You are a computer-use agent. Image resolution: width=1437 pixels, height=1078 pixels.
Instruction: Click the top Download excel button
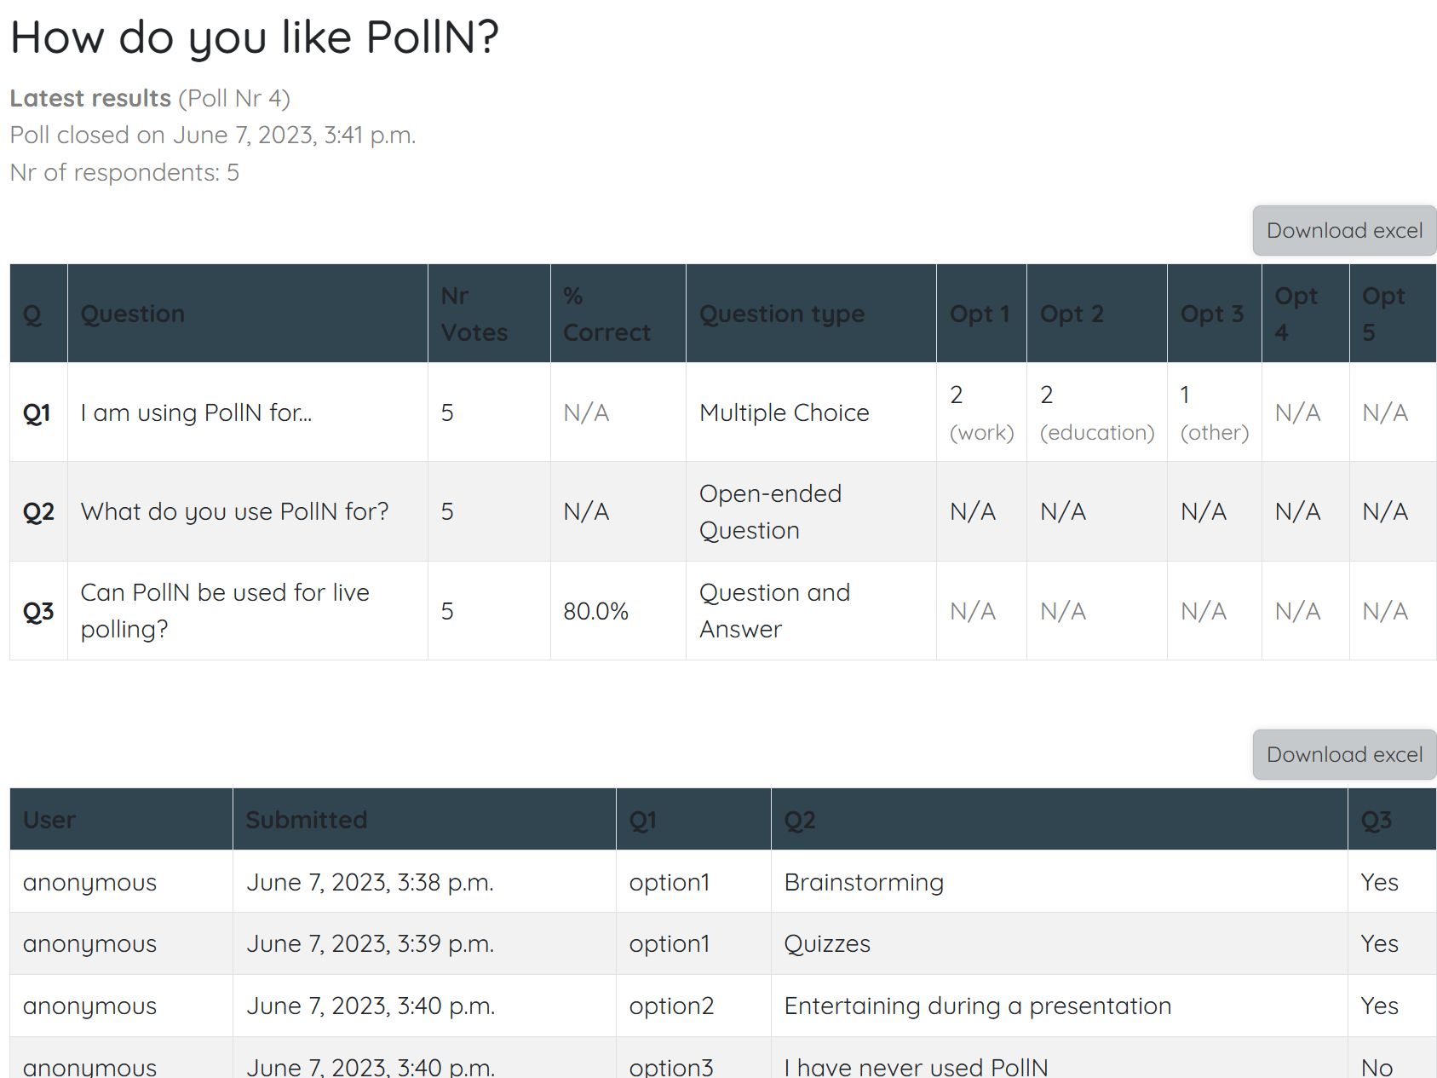tap(1343, 230)
